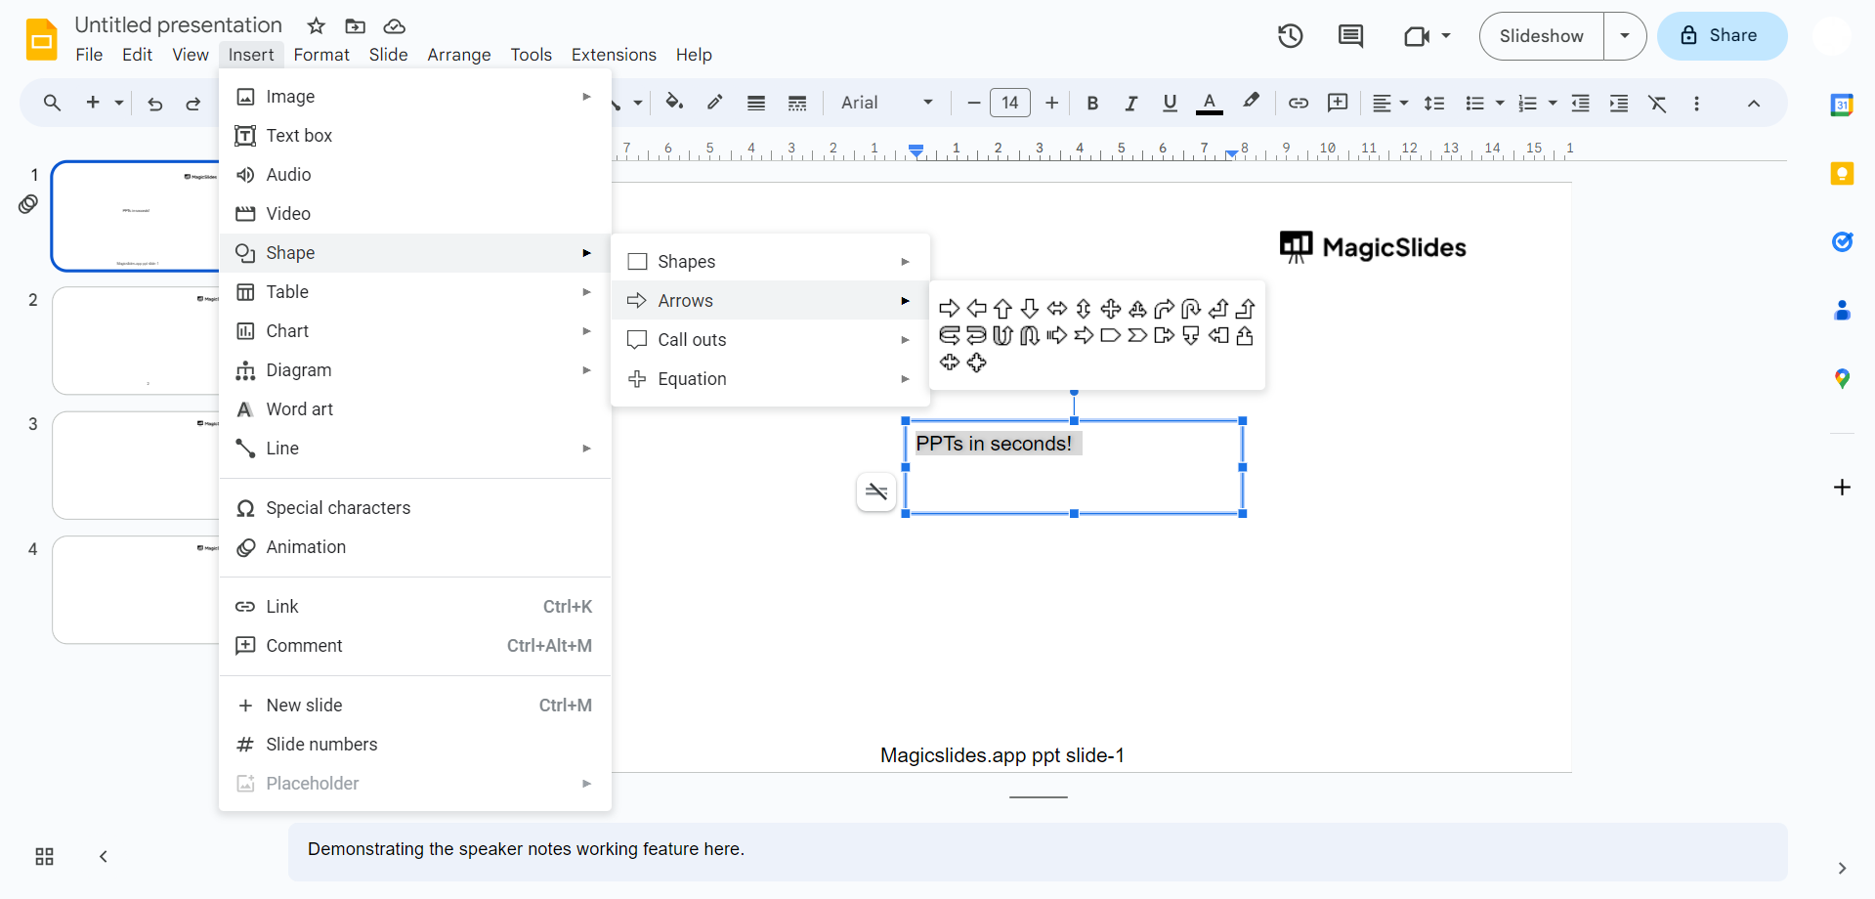Expand the Shapes submenu
This screenshot has width=1875, height=899.
[770, 262]
